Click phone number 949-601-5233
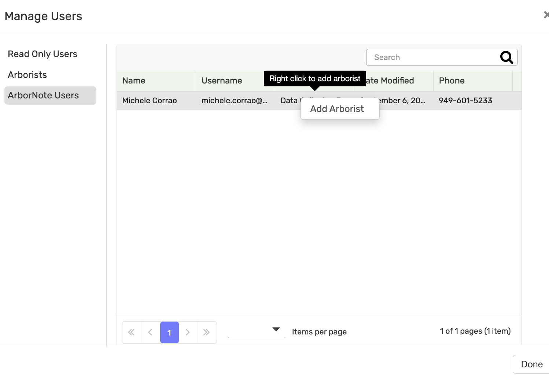Screen dimensions: 549x382 click(465, 101)
